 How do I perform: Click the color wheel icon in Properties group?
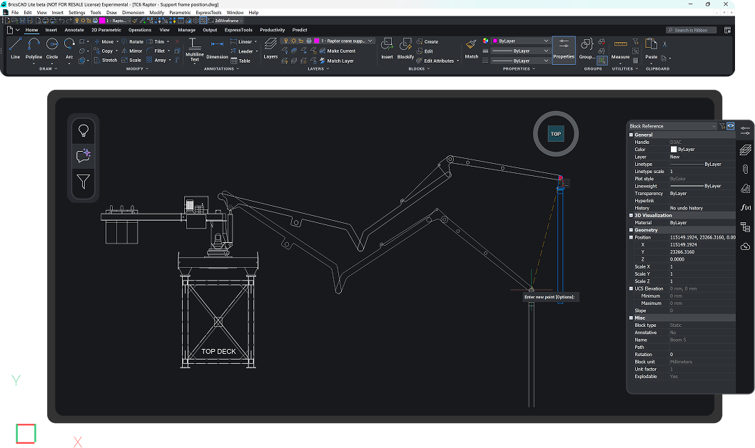[485, 41]
